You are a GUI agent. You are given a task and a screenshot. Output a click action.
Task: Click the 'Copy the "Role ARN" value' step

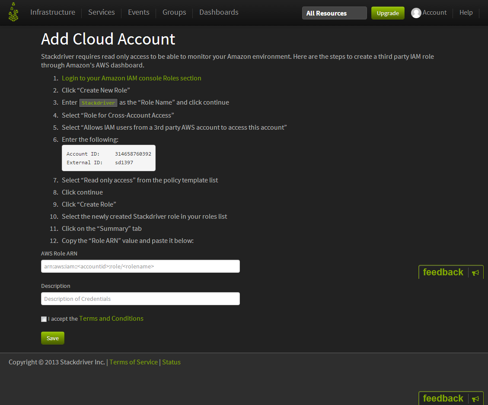[128, 241]
